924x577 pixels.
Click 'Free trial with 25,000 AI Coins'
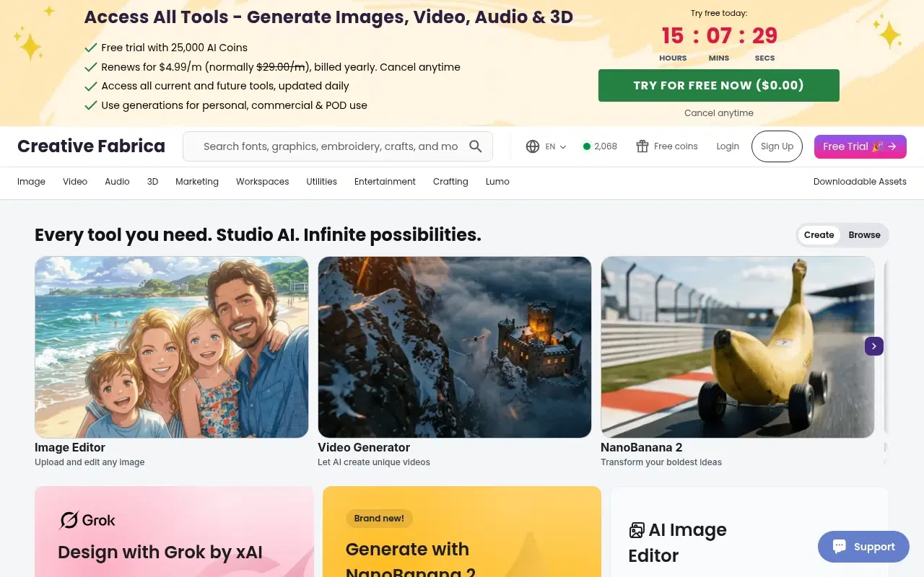tap(175, 48)
